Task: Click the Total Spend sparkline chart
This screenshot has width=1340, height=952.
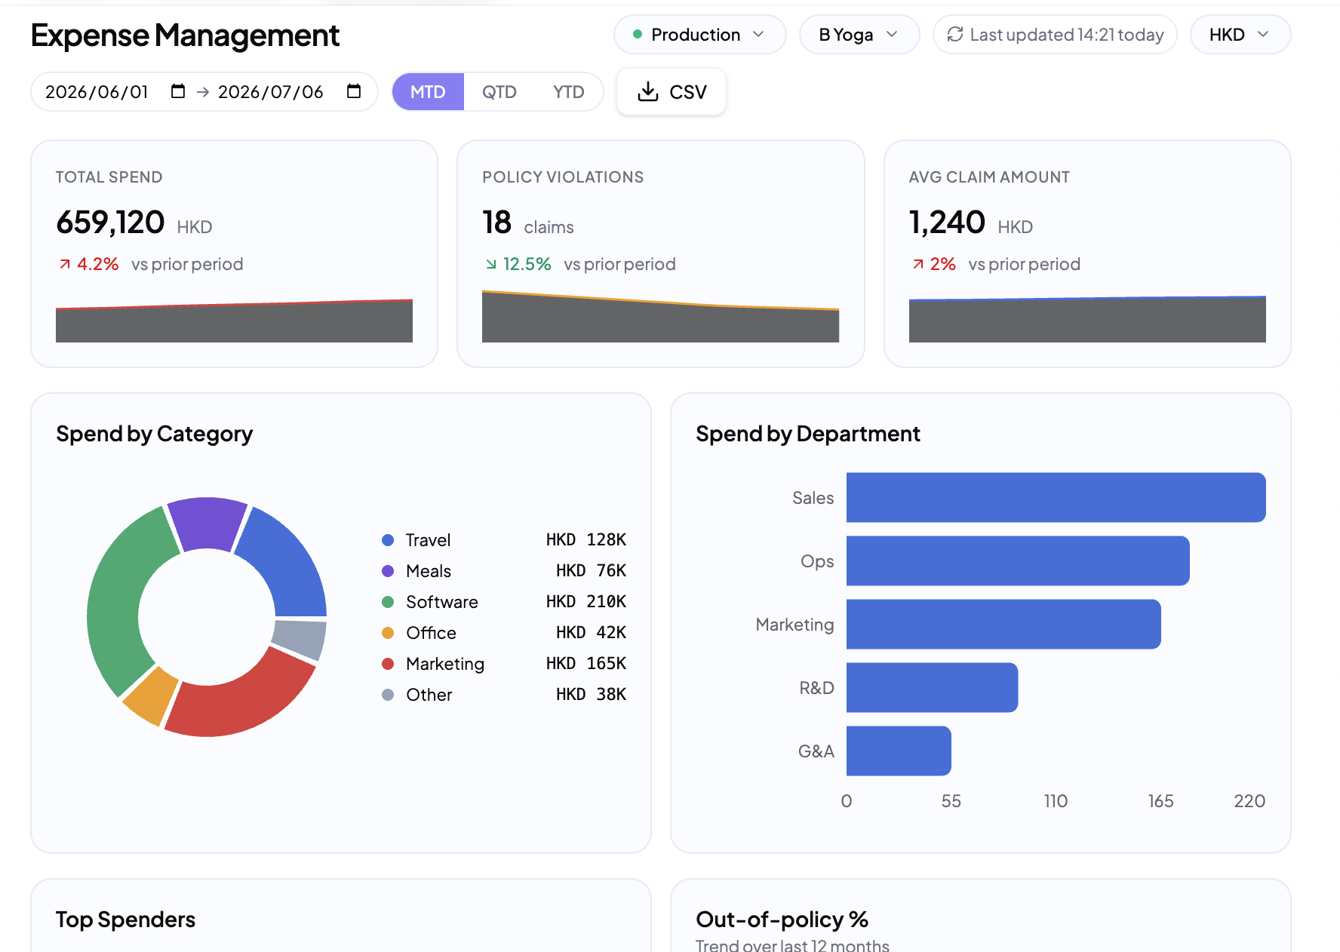Action: 234,321
